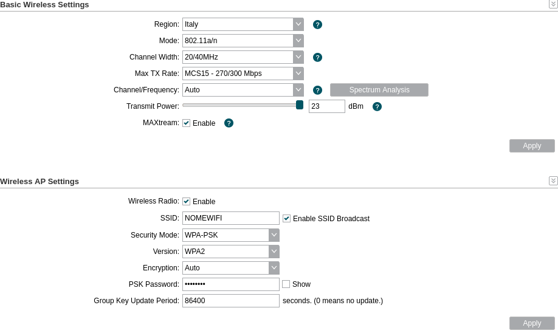The width and height of the screenshot is (558, 336).
Task: Open Channel Width dropdown 20/40MHz
Action: pos(243,57)
